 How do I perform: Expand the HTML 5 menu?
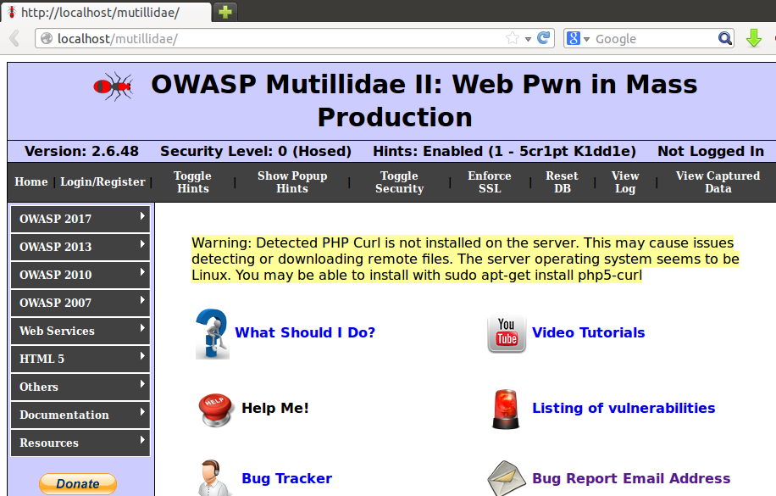coord(80,359)
